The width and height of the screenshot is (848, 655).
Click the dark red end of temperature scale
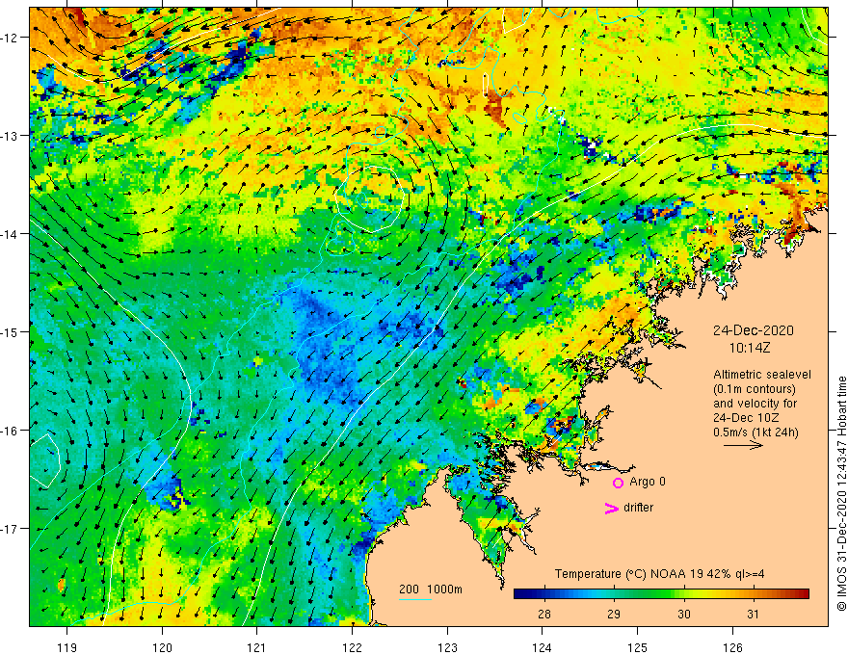(x=803, y=594)
